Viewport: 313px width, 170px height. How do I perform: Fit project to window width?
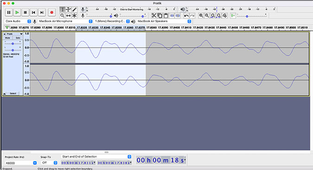pos(219,16)
